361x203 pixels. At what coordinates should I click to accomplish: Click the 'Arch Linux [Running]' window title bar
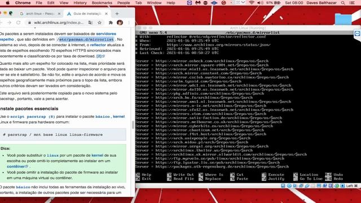[x=248, y=28]
